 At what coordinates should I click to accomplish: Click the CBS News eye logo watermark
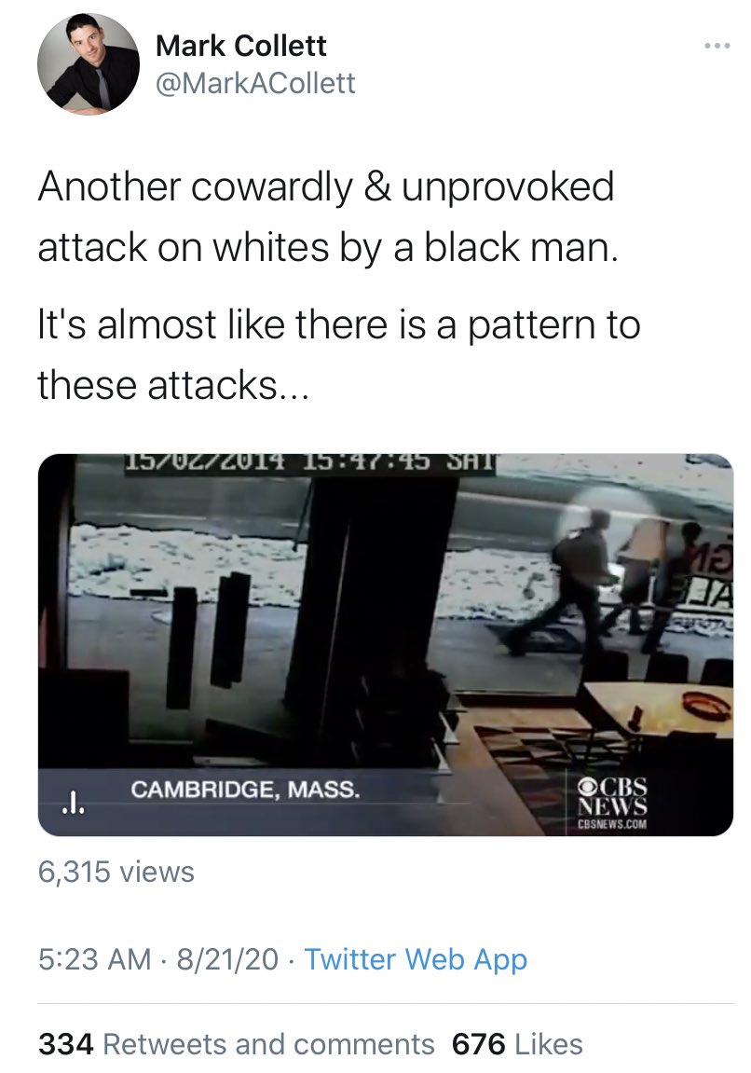pyautogui.click(x=585, y=784)
